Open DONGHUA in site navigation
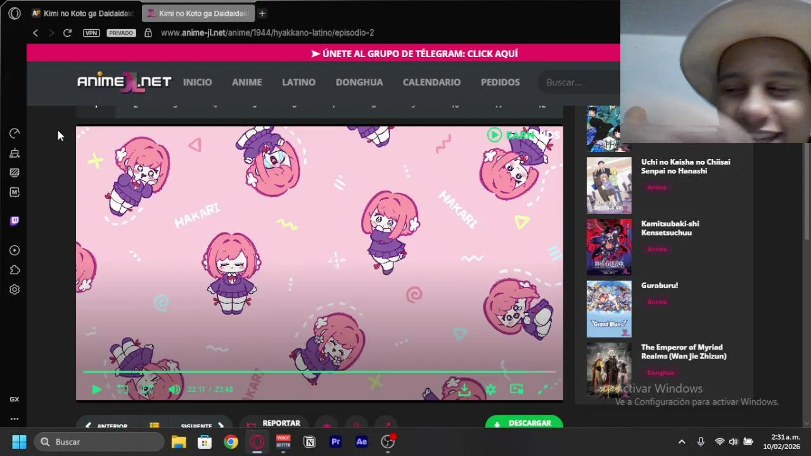 coord(359,82)
